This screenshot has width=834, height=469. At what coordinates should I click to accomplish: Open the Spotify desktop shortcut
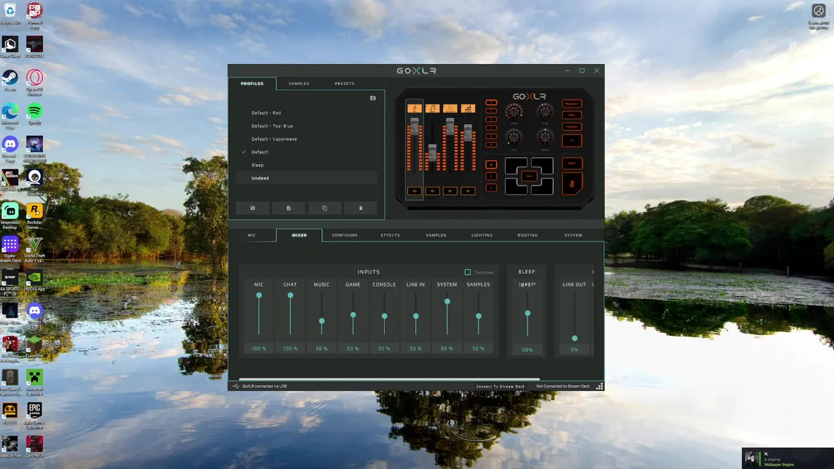point(35,113)
